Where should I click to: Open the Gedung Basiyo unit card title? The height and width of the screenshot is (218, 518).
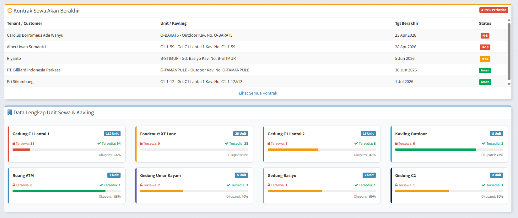tap(282, 175)
